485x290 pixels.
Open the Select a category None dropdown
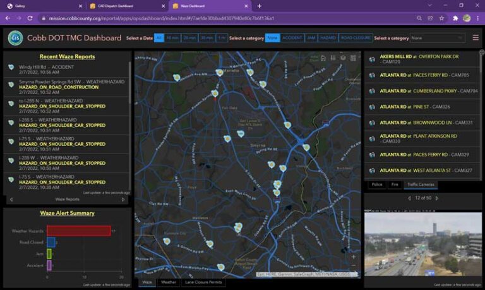[x=438, y=38]
